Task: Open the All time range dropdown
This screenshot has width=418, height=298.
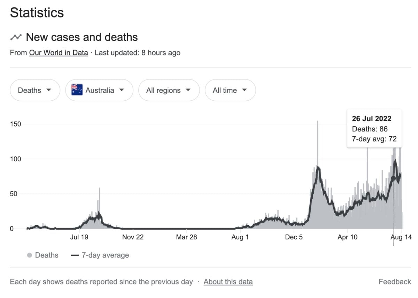Action: (230, 90)
